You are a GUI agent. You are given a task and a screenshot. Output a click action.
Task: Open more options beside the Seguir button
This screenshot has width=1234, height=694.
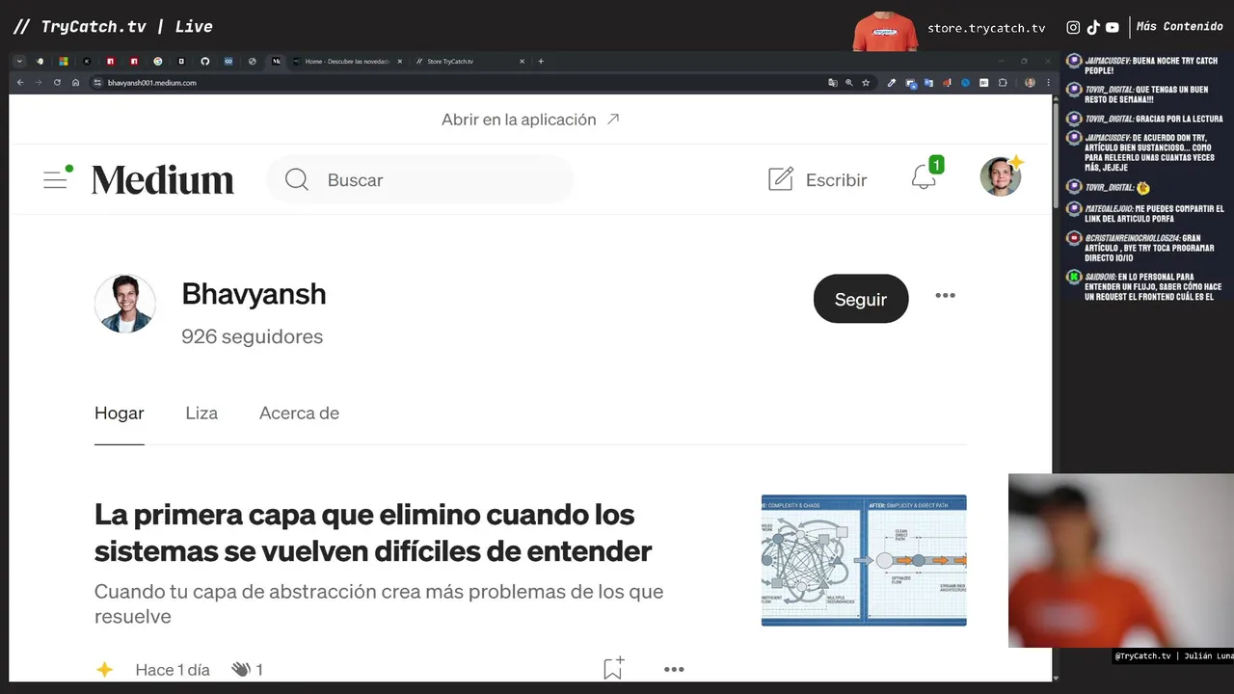(x=945, y=296)
